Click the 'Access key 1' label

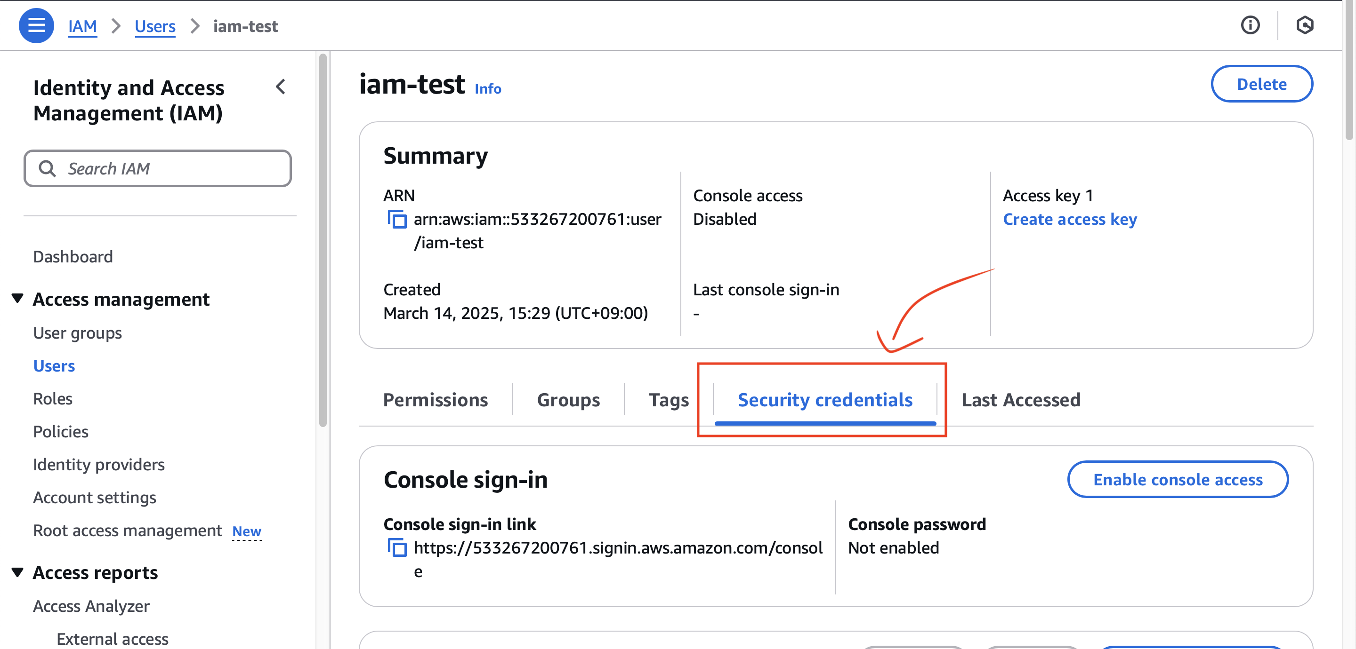[1048, 195]
